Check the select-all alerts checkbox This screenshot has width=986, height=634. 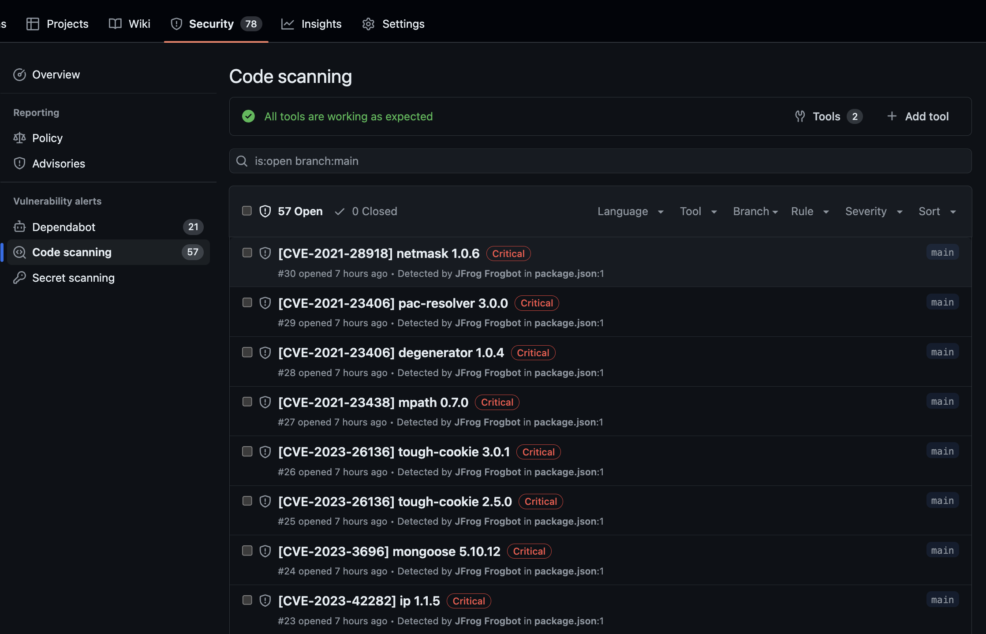click(x=247, y=211)
